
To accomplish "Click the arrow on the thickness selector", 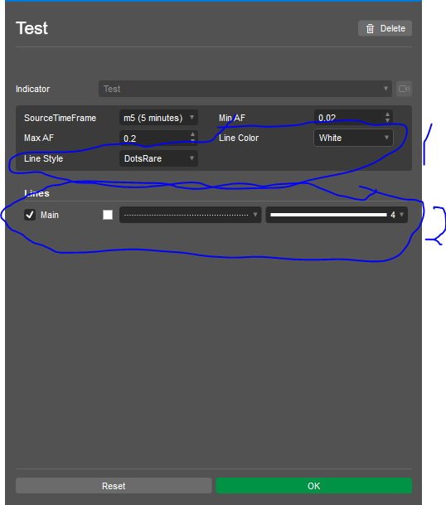I will click(401, 215).
